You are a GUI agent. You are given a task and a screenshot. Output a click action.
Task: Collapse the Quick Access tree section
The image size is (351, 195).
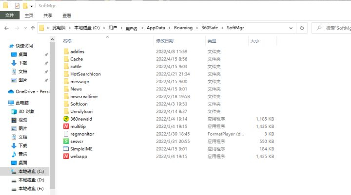(5, 46)
